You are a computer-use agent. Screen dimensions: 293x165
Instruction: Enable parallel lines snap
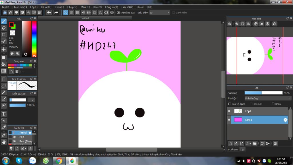71,13
